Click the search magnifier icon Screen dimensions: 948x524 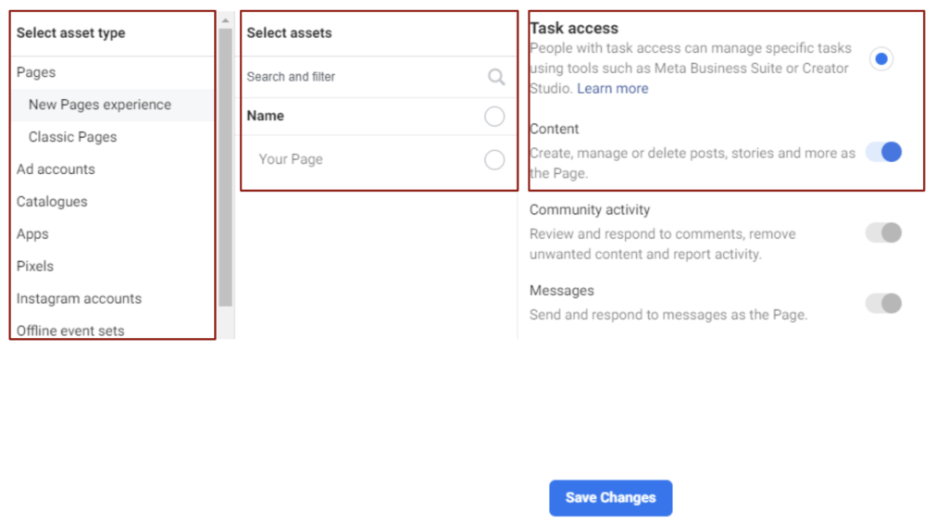(x=496, y=77)
